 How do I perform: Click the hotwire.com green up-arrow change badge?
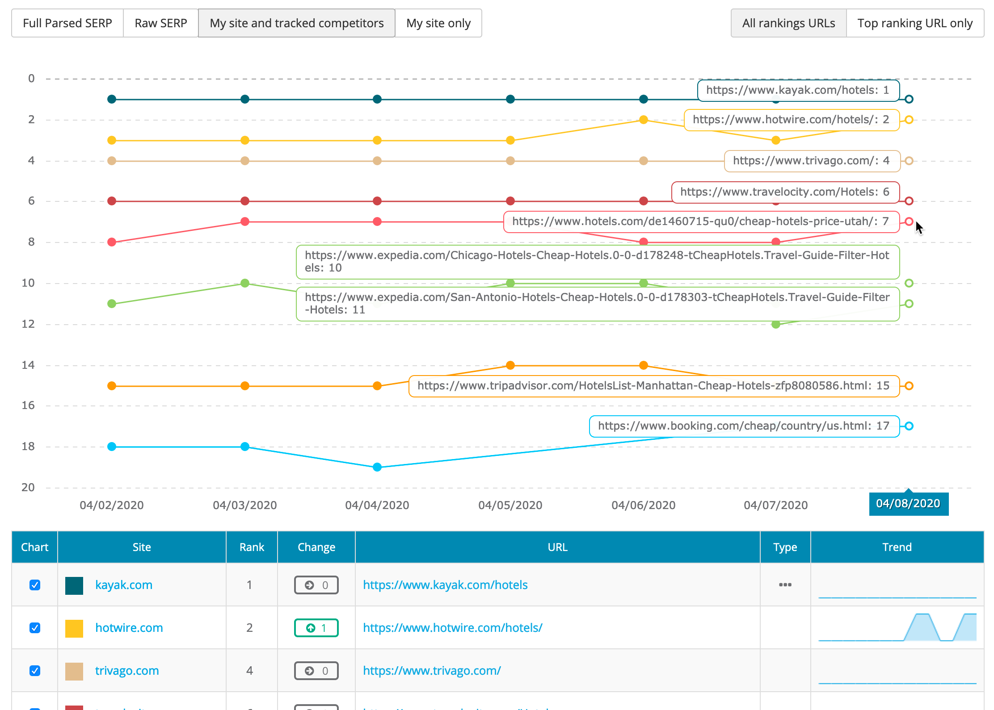click(x=316, y=628)
